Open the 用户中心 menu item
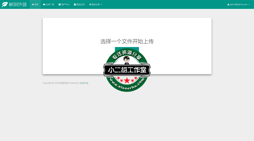 pos(65,4)
